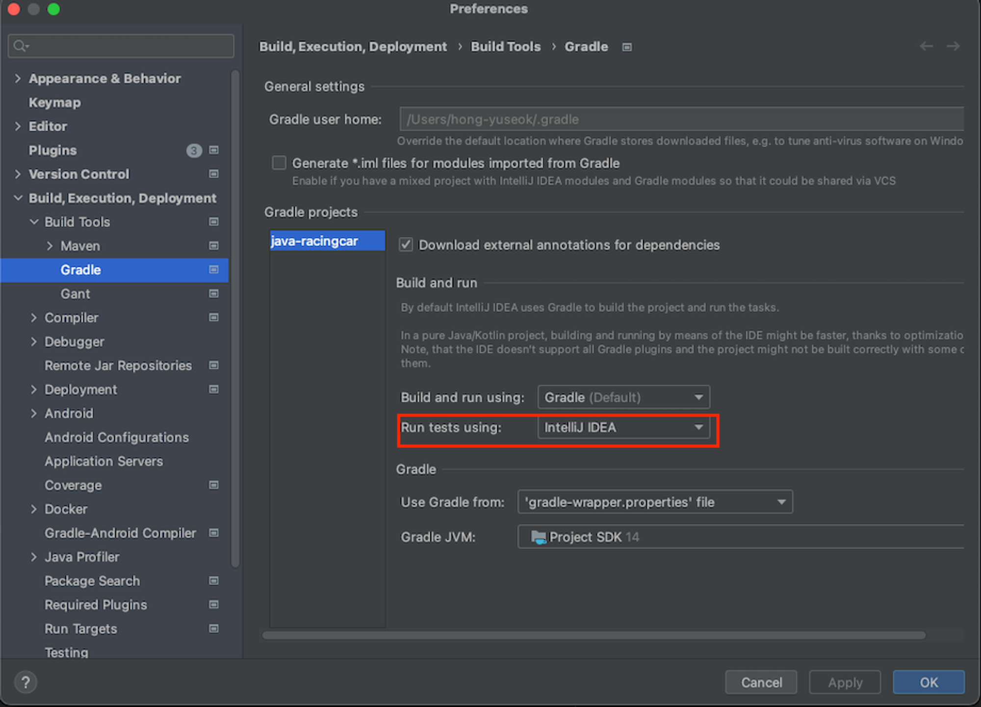Expand the Android node
This screenshot has height=707, width=981.
pyautogui.click(x=34, y=413)
